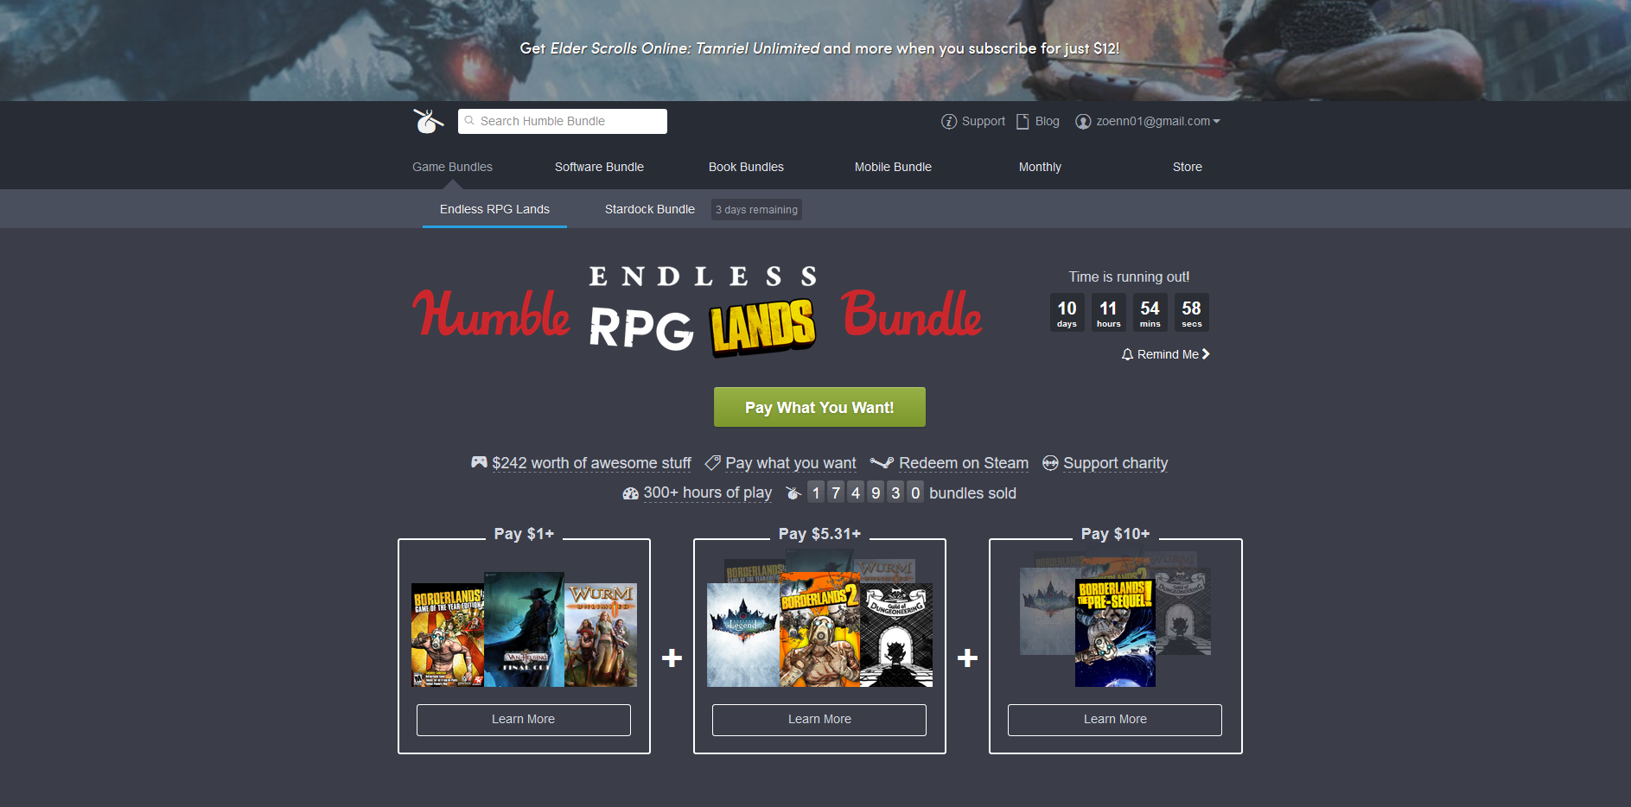Click the Support info icon
Image resolution: width=1631 pixels, height=807 pixels.
click(948, 122)
